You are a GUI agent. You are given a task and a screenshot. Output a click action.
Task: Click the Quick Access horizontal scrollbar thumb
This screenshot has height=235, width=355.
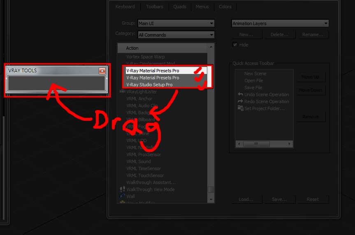(x=256, y=144)
